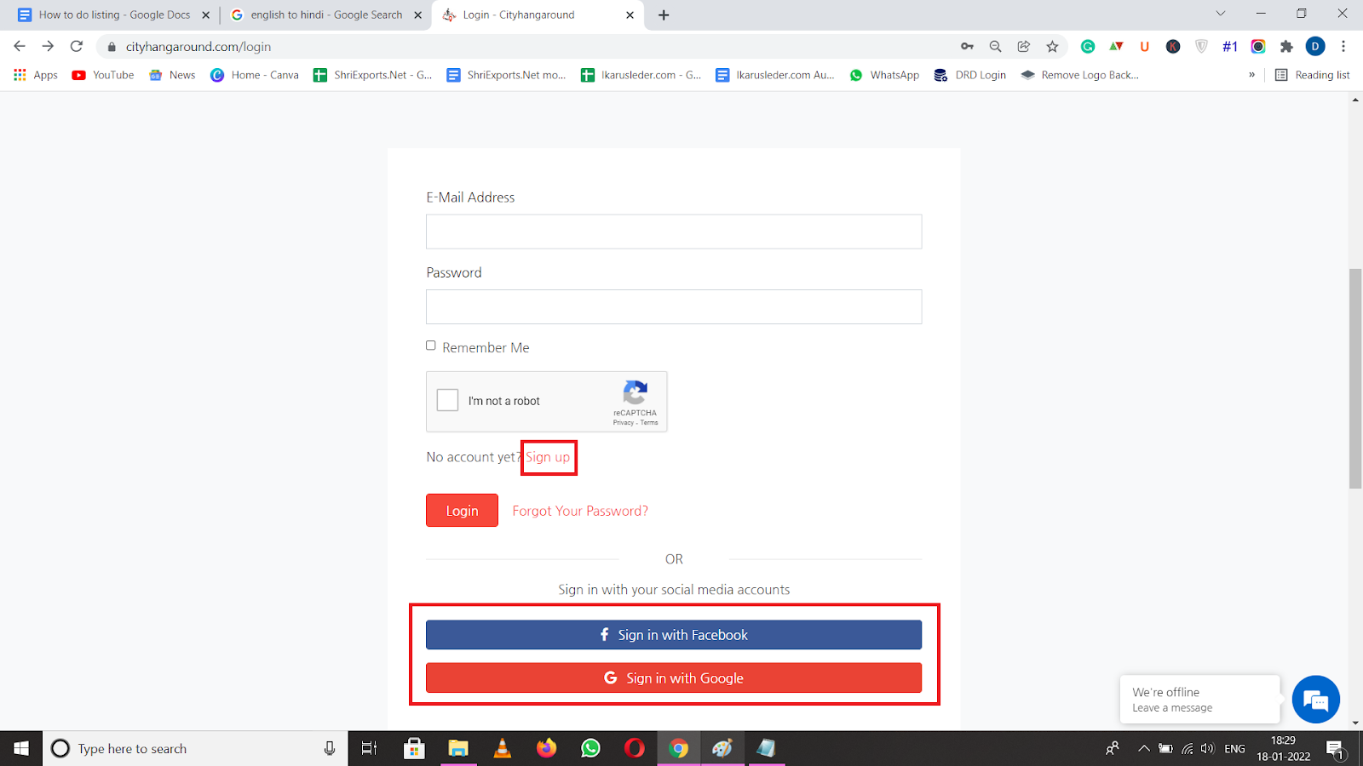
Task: Open Firefox from the taskbar
Action: 546,748
